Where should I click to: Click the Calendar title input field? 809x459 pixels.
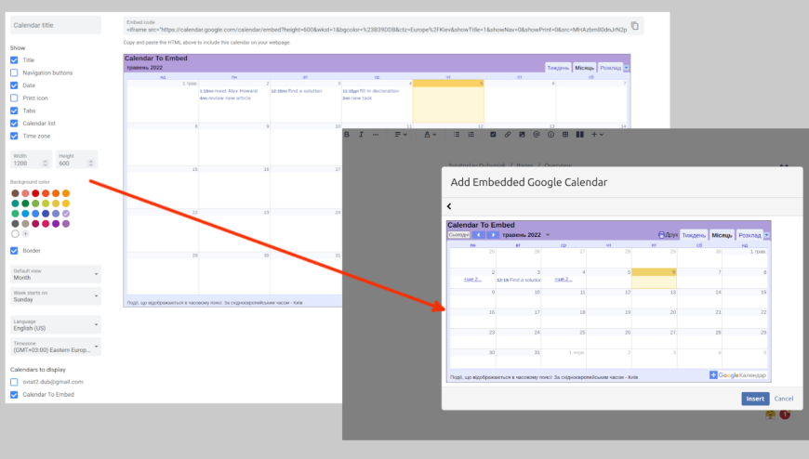(56, 25)
